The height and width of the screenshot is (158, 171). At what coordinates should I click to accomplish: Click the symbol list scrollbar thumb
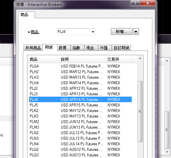pos(140,111)
